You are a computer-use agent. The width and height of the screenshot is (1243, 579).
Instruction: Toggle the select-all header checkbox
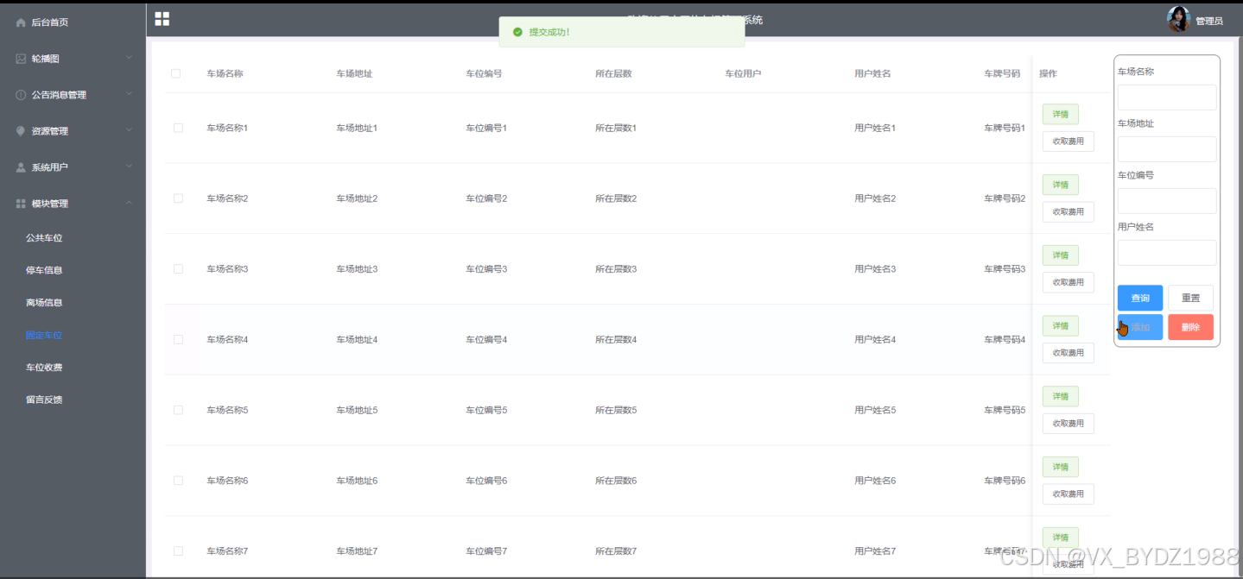coord(176,73)
